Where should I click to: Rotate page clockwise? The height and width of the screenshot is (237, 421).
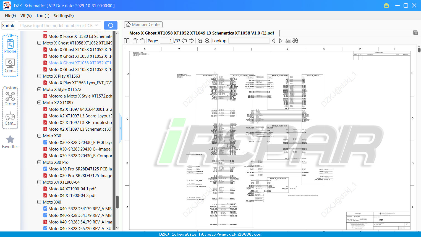142,41
